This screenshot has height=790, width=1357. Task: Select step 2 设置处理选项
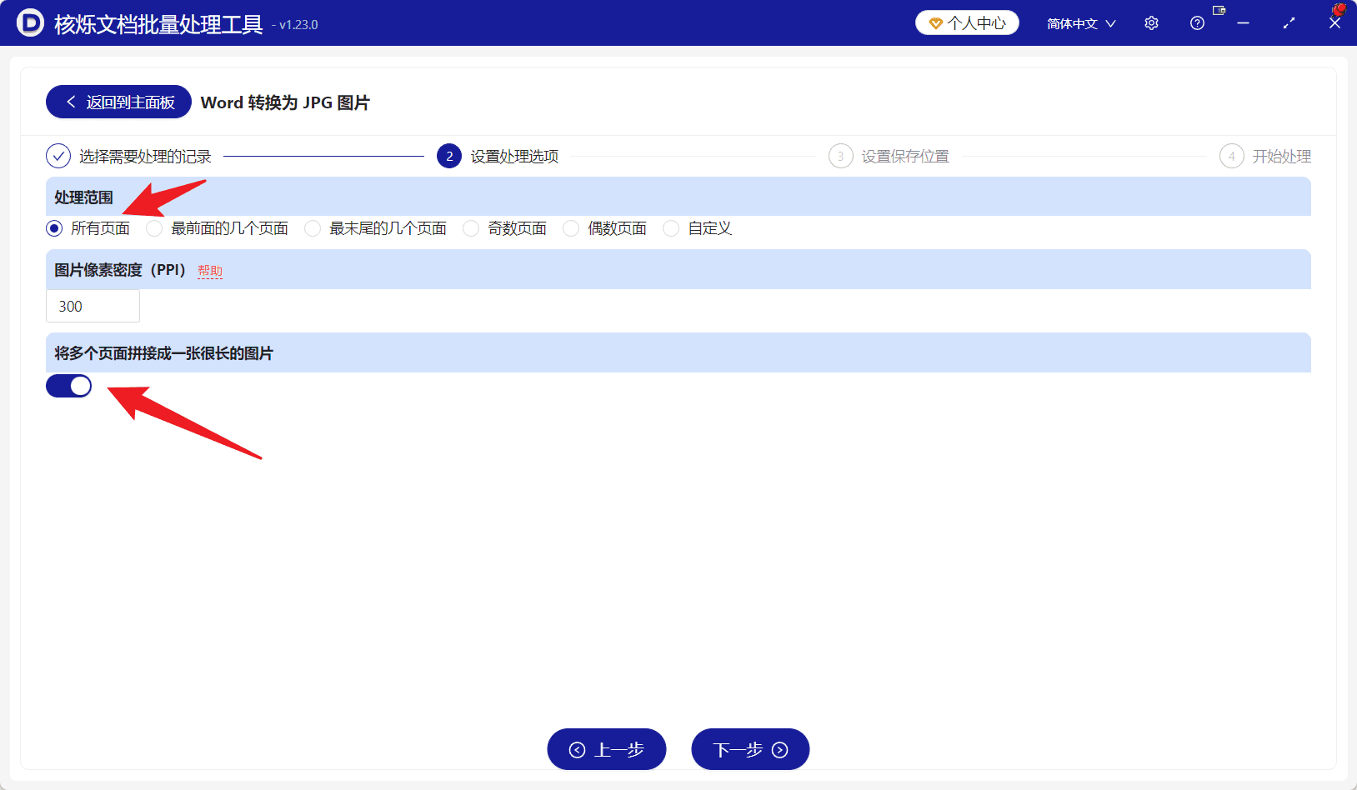click(498, 156)
